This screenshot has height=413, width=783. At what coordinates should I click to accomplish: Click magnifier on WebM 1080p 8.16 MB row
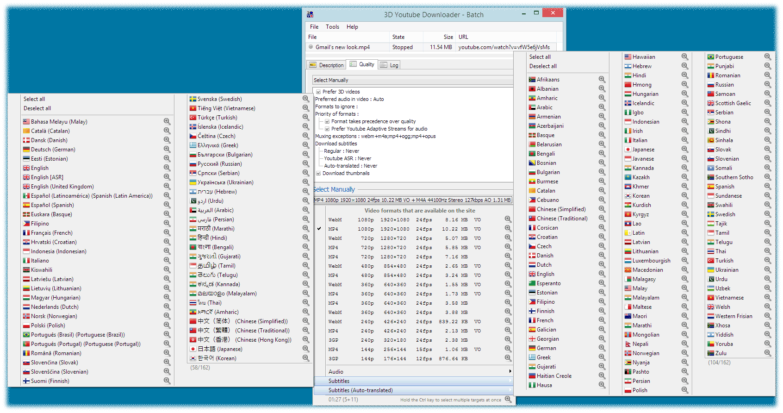(508, 219)
